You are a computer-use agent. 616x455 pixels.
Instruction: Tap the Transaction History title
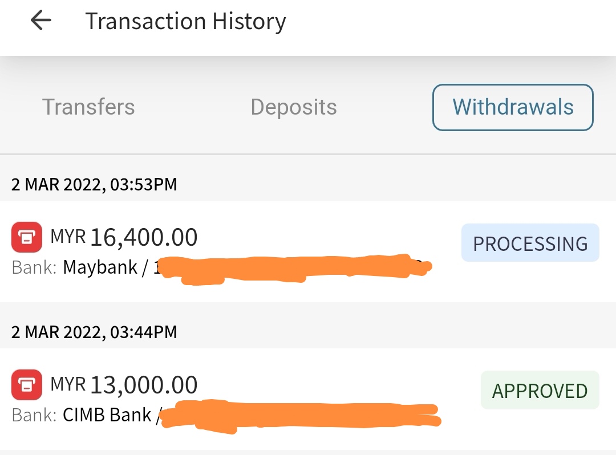pyautogui.click(x=185, y=22)
